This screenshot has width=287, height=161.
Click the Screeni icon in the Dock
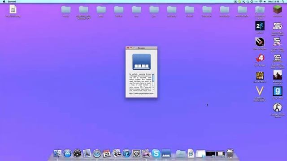click(166, 153)
